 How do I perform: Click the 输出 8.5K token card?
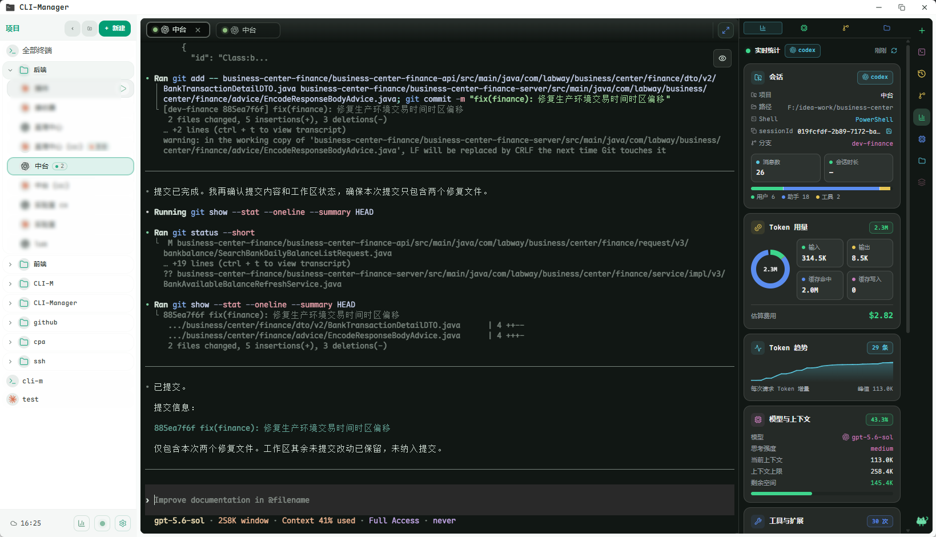coord(870,253)
